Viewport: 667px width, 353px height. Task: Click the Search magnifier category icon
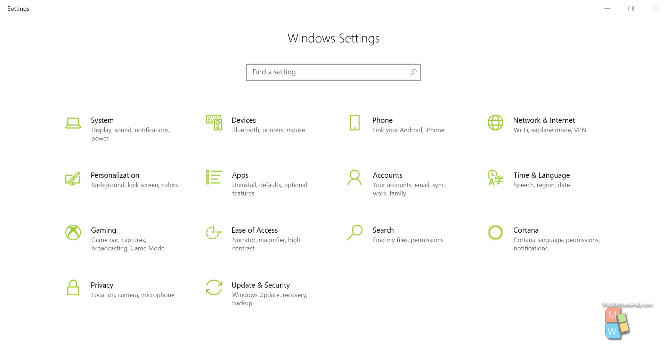point(355,232)
